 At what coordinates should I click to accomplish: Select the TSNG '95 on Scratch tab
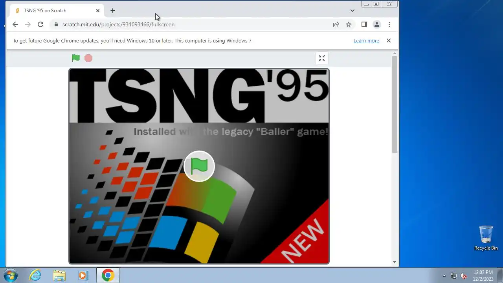click(57, 11)
